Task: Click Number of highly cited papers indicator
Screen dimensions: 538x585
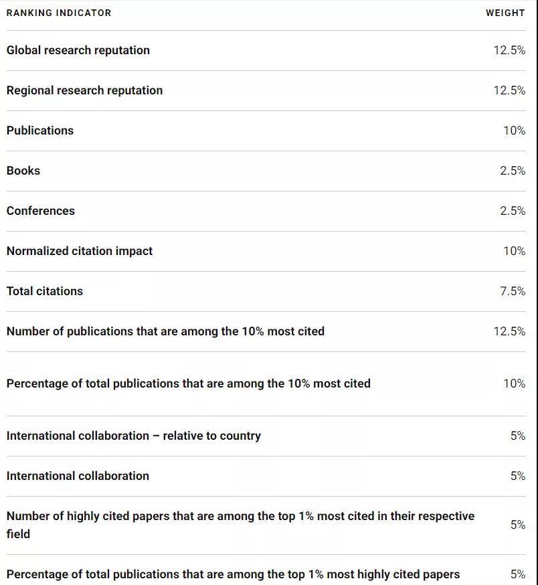Action: pyautogui.click(x=240, y=517)
